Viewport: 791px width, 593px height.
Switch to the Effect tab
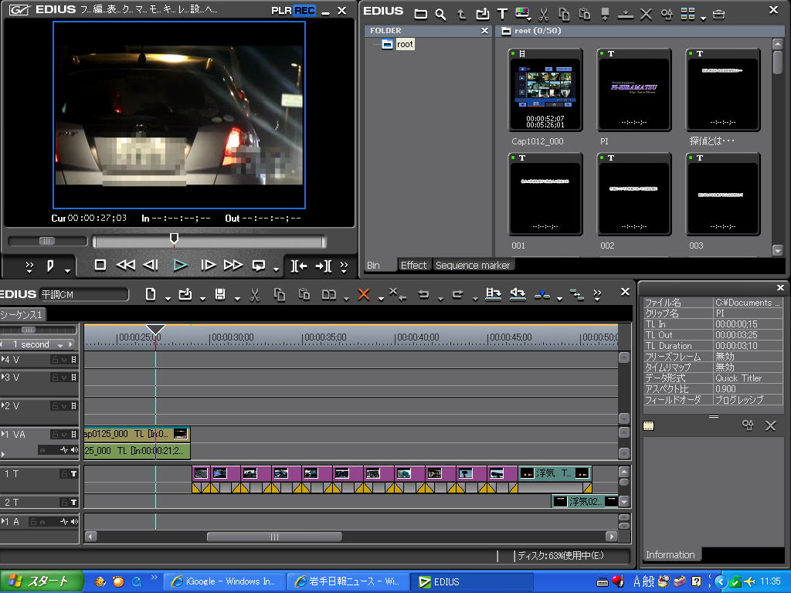[413, 266]
